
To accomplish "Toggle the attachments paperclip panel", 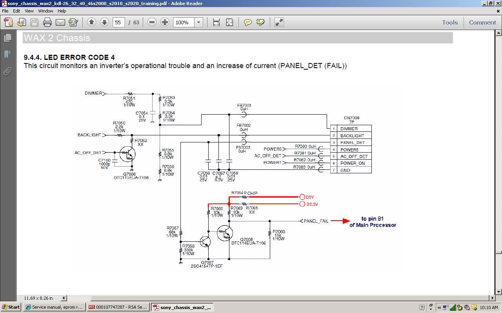I will click(x=7, y=71).
